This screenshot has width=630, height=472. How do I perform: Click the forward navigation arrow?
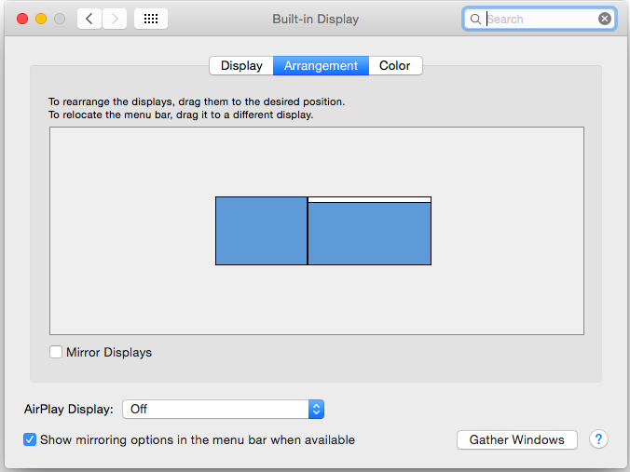115,19
